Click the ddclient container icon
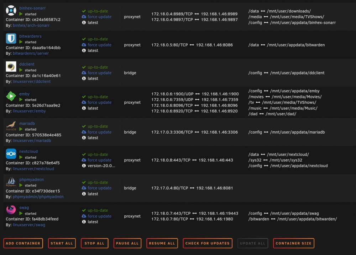Image resolution: width=356 pixels, height=255 pixels. coord(11,66)
